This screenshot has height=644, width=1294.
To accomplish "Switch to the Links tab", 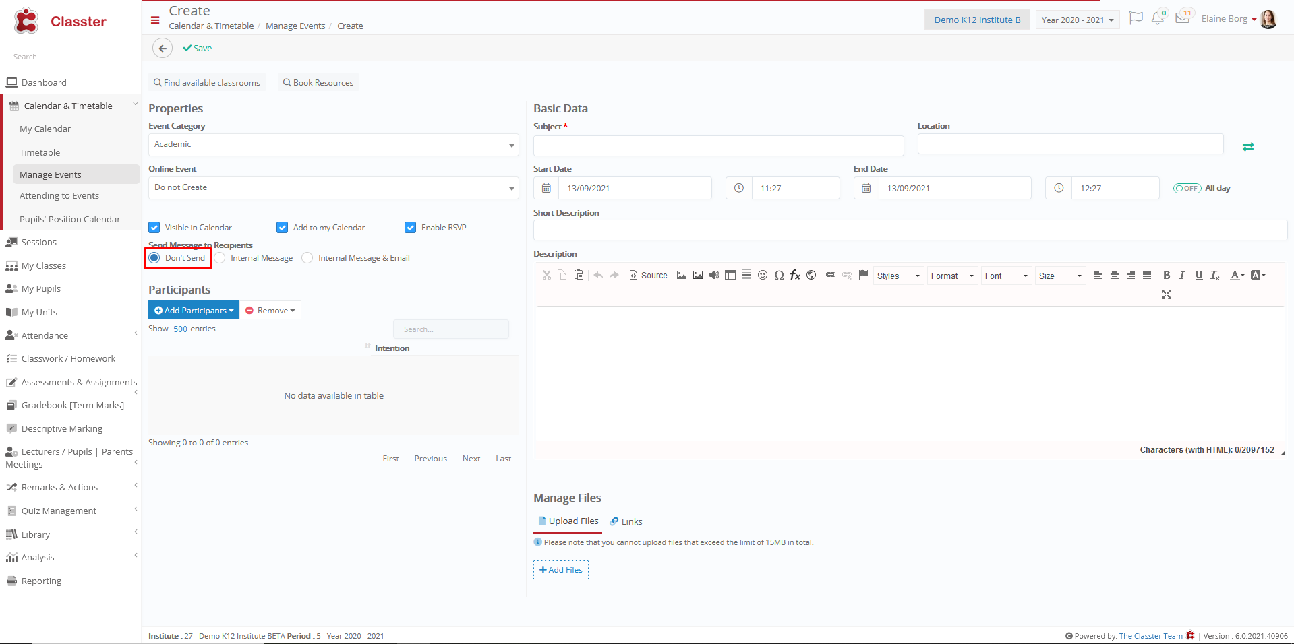I will tap(626, 521).
